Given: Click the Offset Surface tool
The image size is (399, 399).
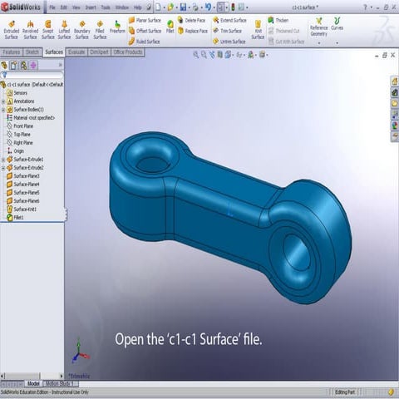Looking at the screenshot, I should click(x=145, y=31).
